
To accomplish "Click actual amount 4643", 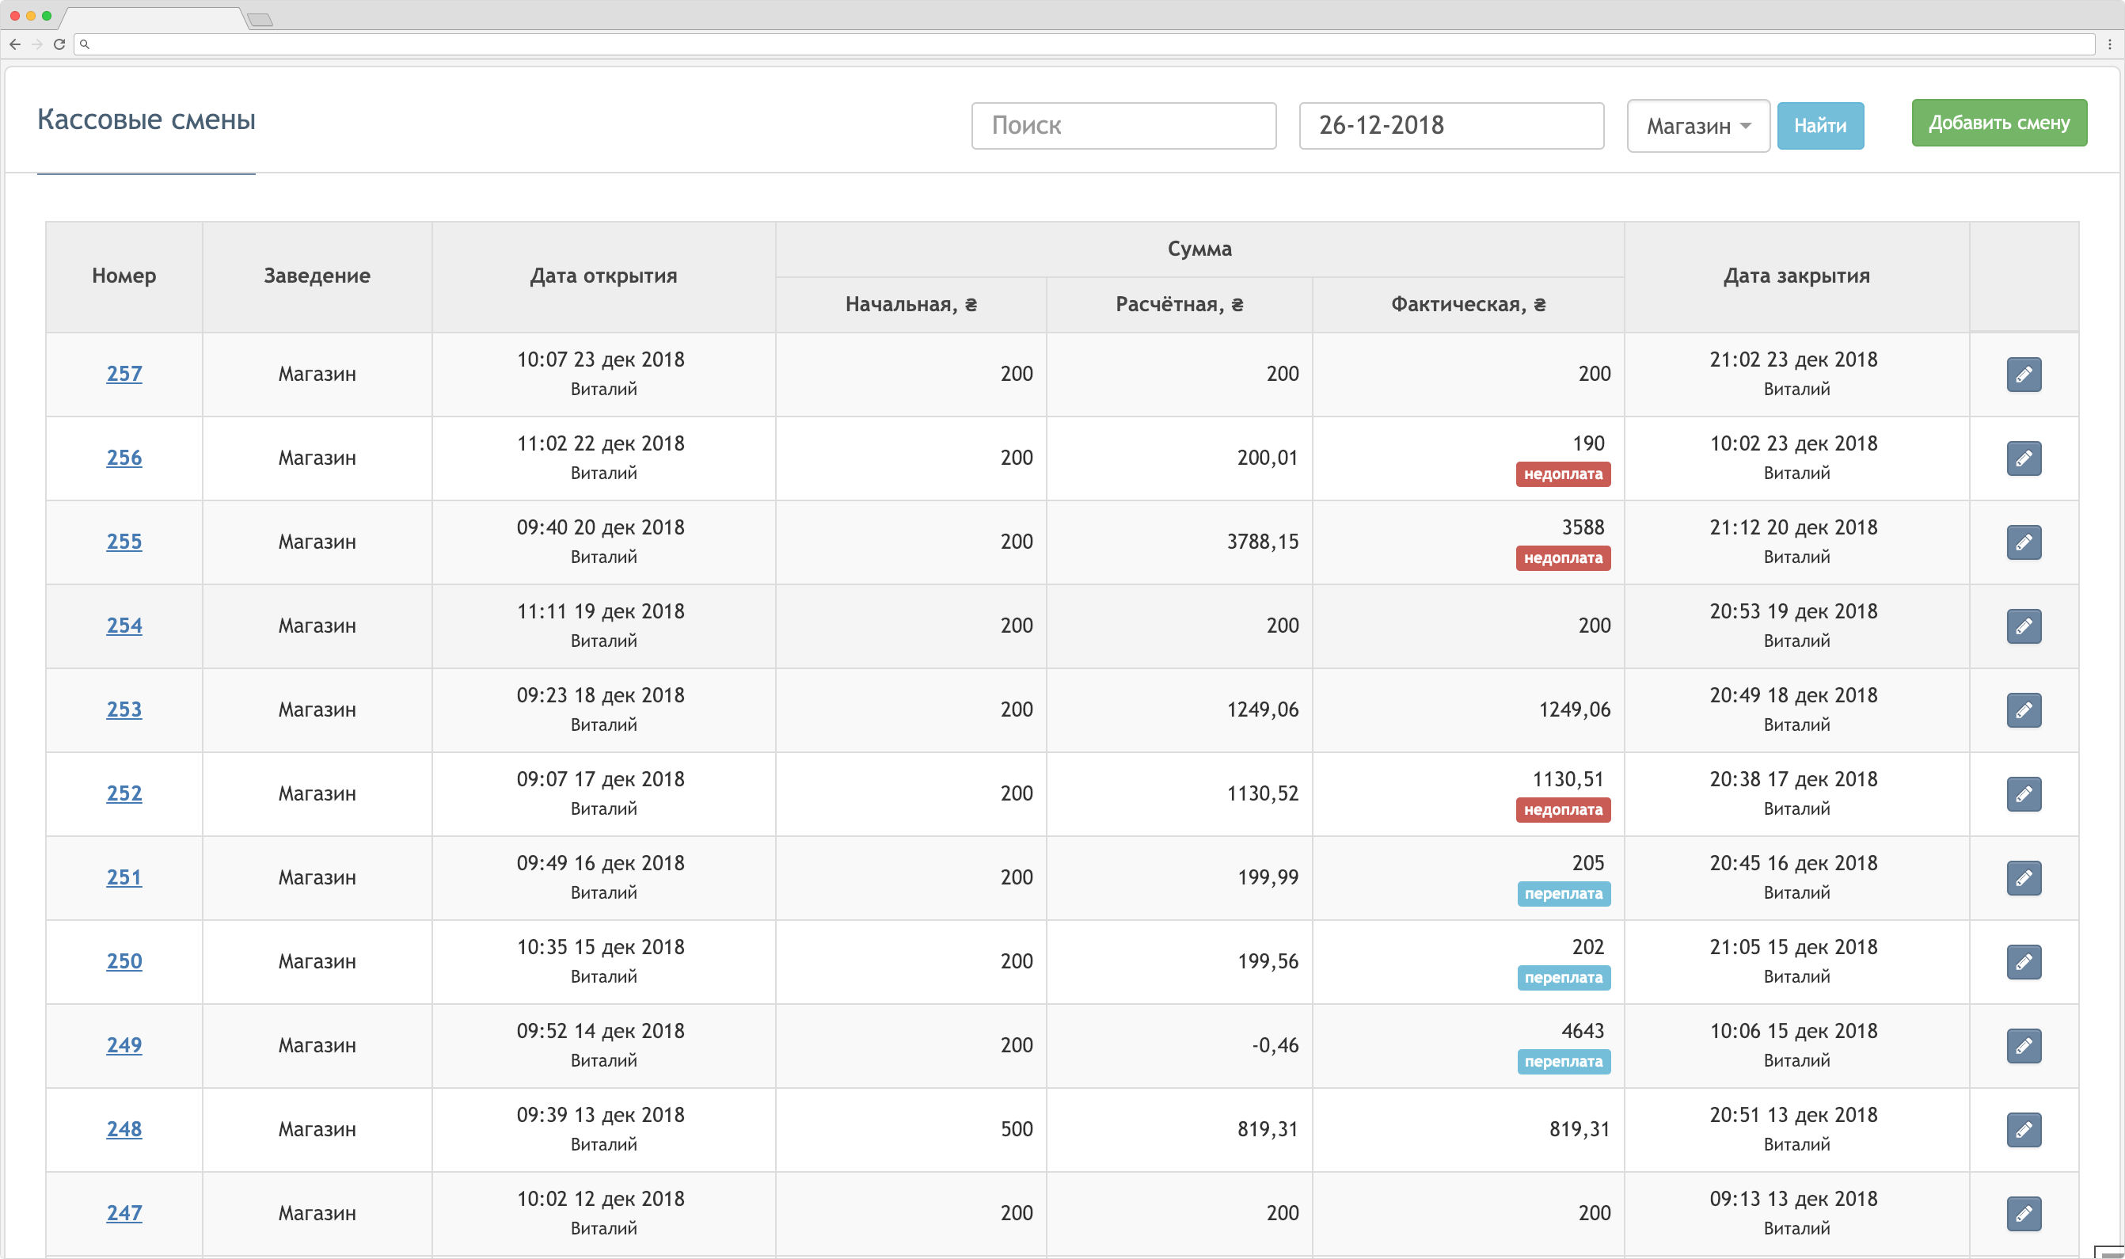I will pos(1583,1031).
